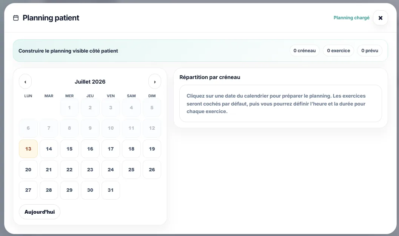Select Thursday the 23rd
The height and width of the screenshot is (236, 399).
90,169
